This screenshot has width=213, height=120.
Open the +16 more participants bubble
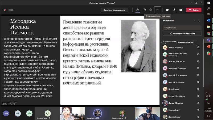coord(6,113)
